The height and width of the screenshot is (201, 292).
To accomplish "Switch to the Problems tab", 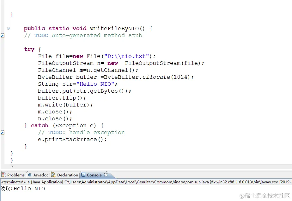I will coord(13,175).
